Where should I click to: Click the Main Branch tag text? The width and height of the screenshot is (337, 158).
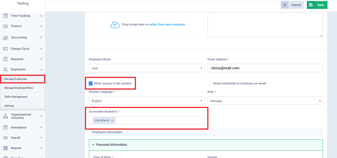point(102,121)
